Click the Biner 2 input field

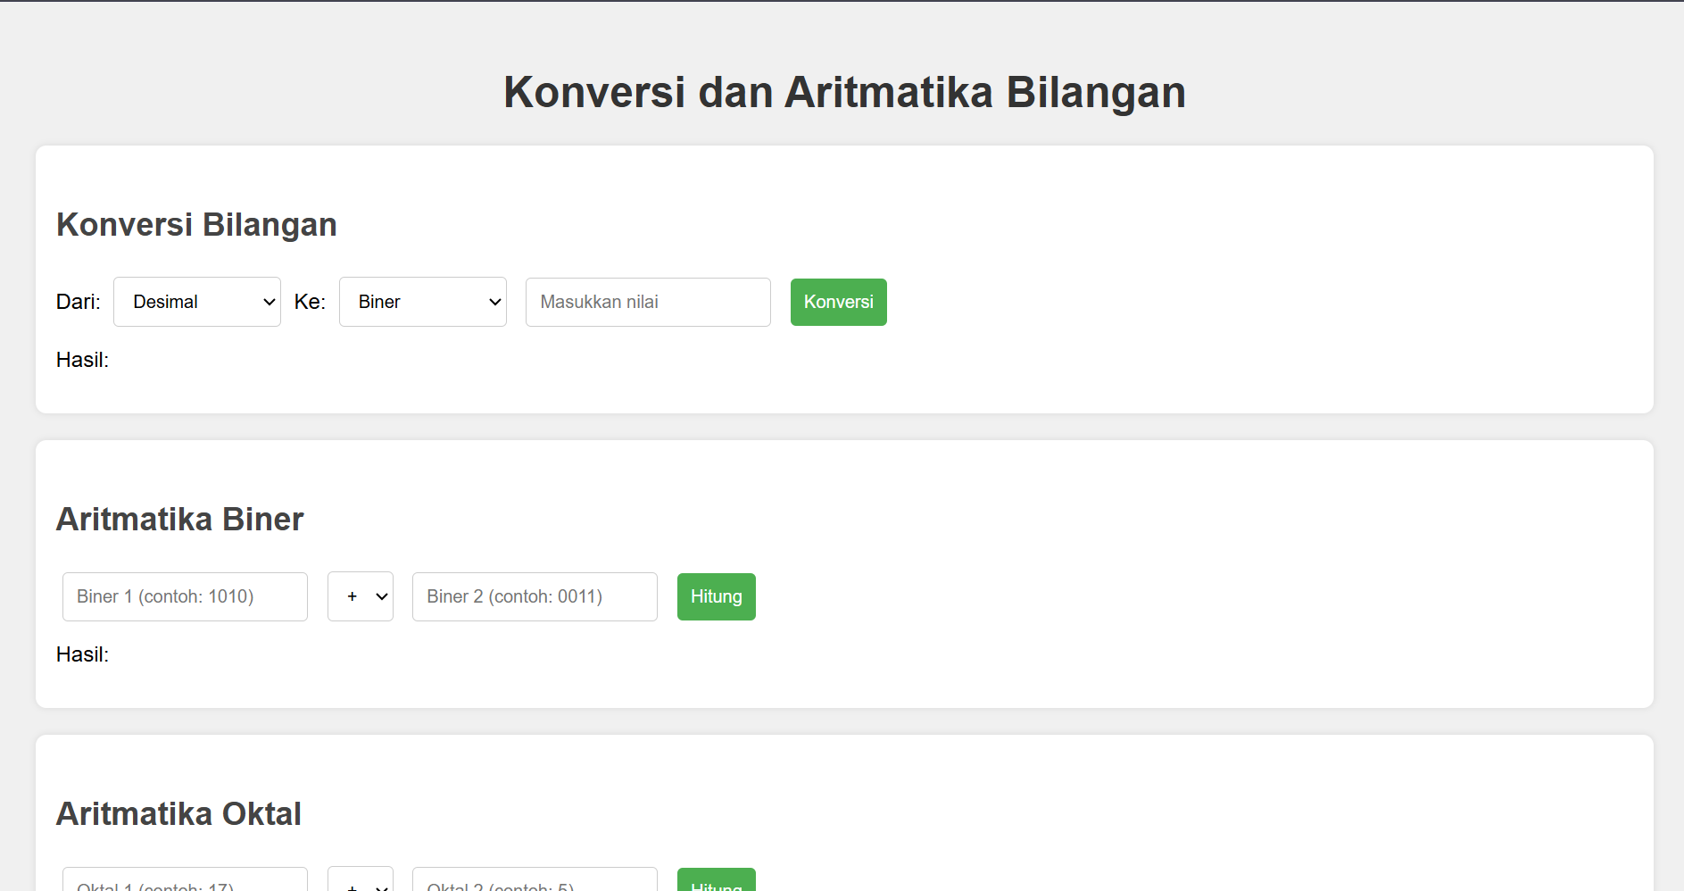pos(535,596)
